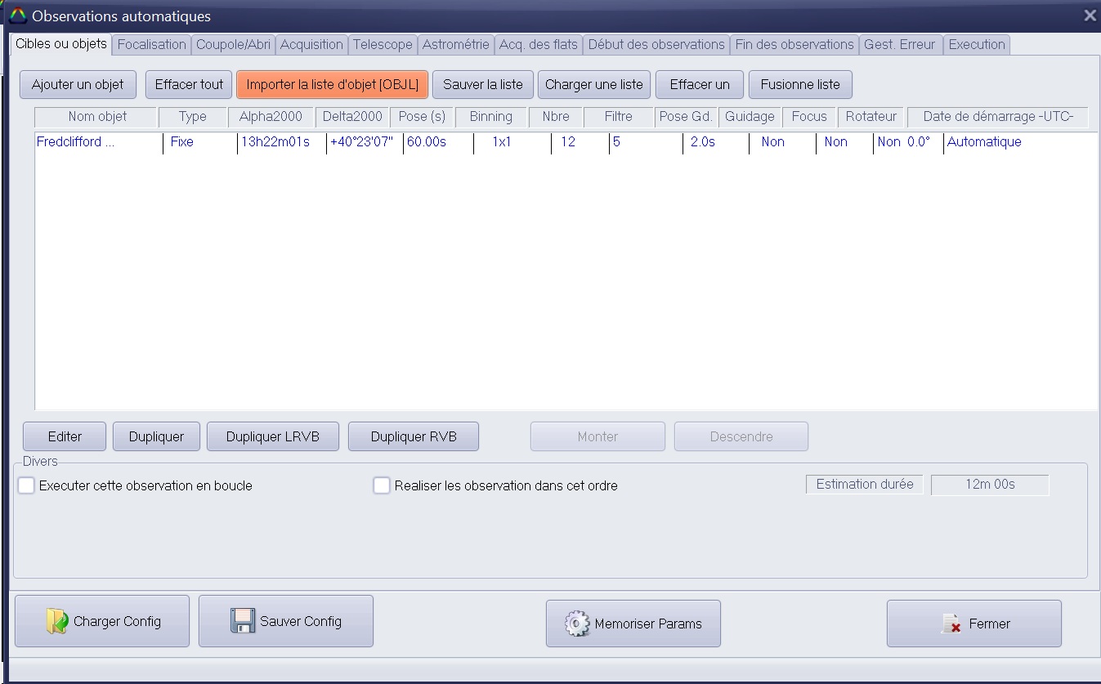Open the Execution tab

(x=977, y=45)
